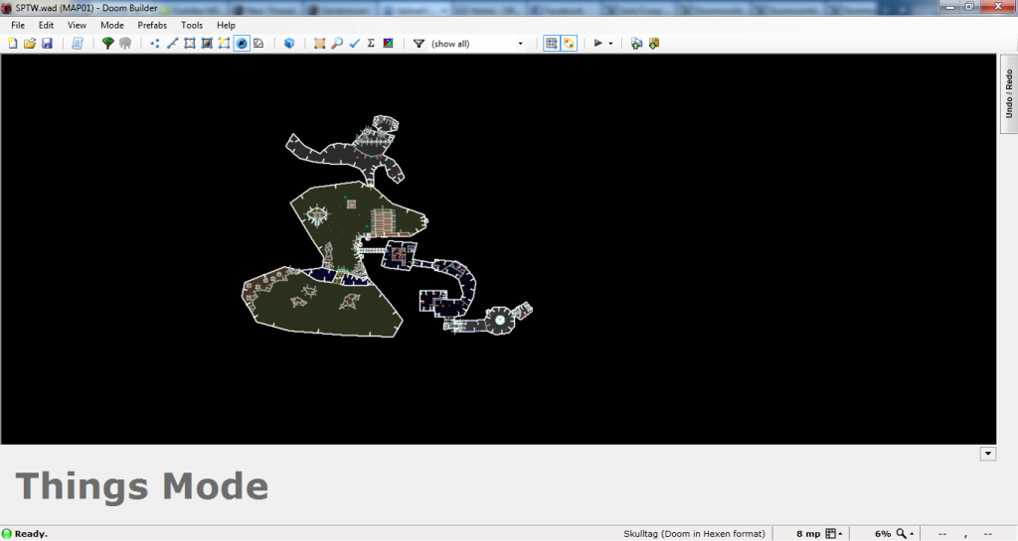
Task: Click the Test Map play button
Action: tap(598, 44)
